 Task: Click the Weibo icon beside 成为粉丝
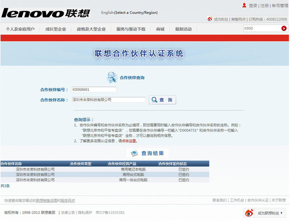pos(210,19)
